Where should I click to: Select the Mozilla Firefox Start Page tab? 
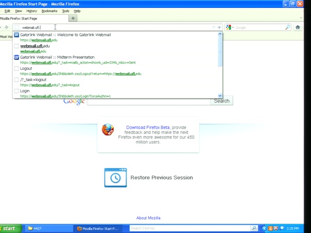pyautogui.click(x=34, y=18)
